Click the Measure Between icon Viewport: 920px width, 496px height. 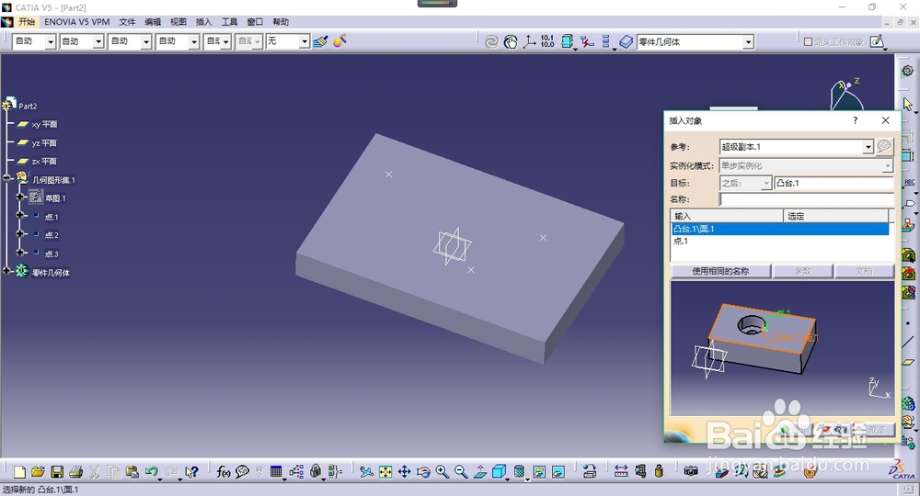coord(621,472)
